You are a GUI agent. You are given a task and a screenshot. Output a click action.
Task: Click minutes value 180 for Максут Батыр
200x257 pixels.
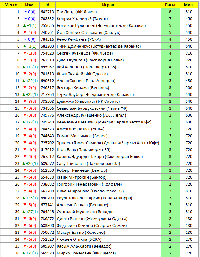[189, 232]
